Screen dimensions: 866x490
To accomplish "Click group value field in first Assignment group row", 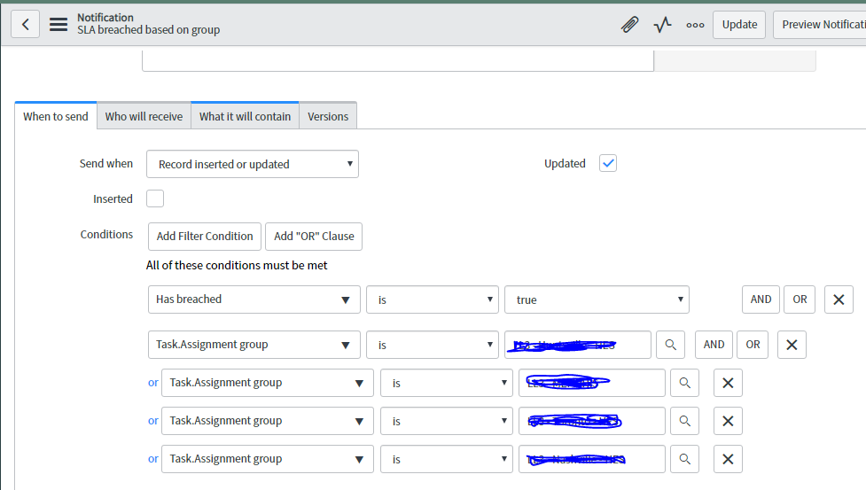I will pos(578,345).
